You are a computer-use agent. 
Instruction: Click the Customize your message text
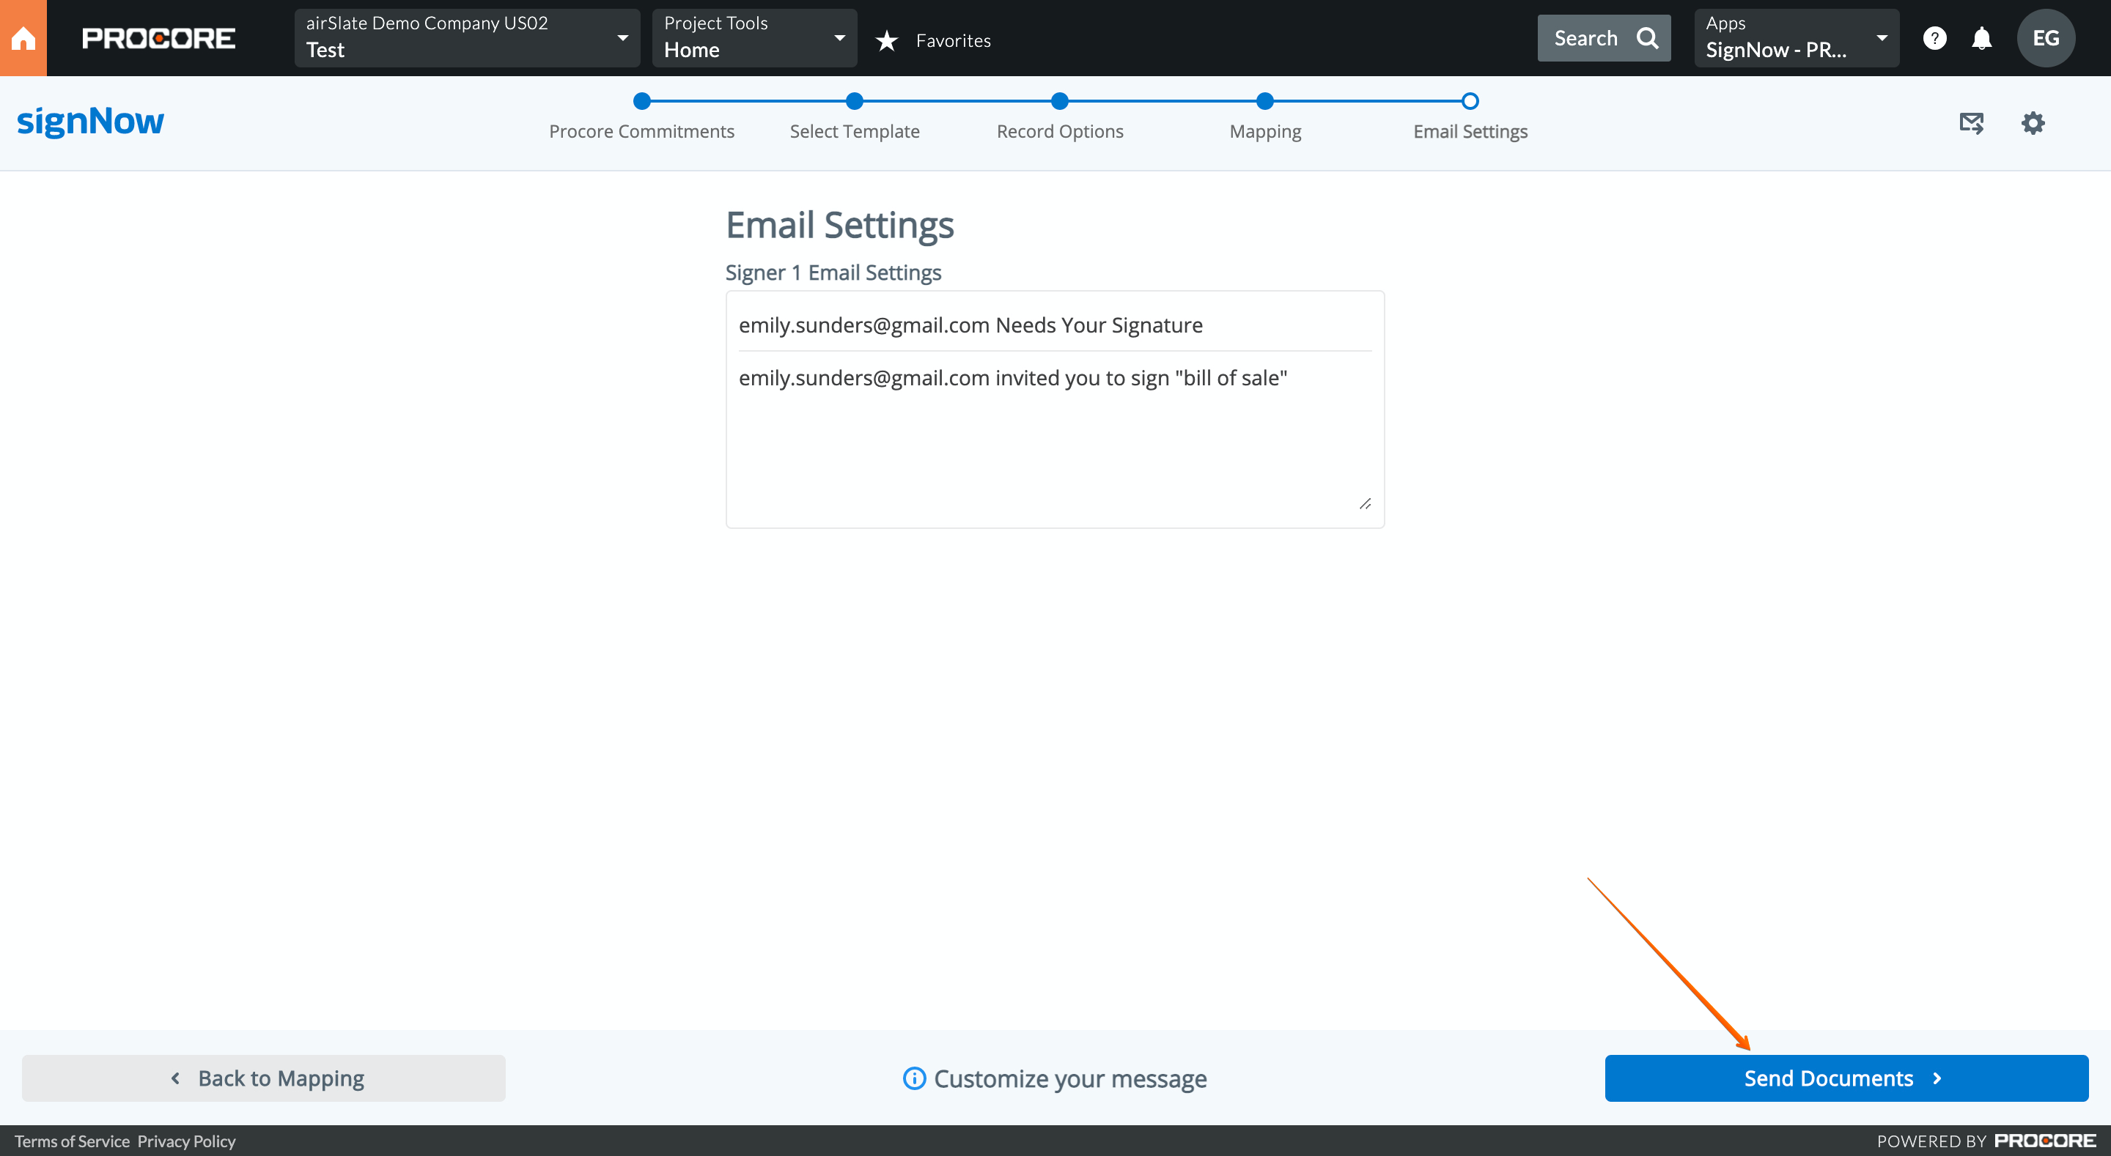click(1070, 1079)
